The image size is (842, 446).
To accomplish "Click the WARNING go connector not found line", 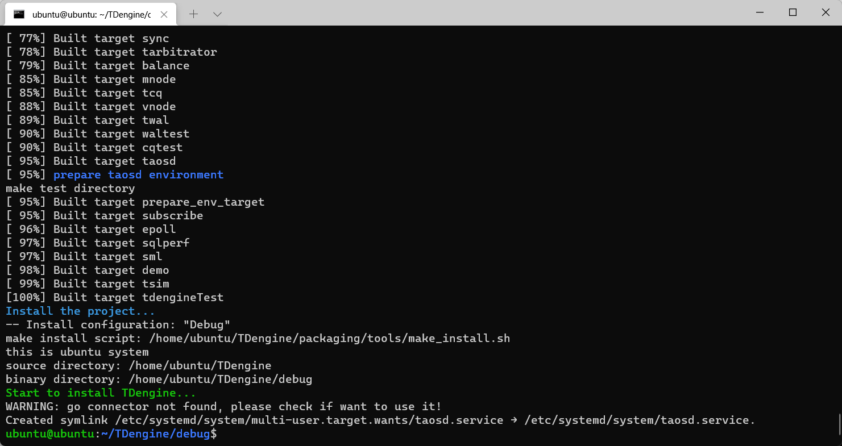I will (x=223, y=407).
